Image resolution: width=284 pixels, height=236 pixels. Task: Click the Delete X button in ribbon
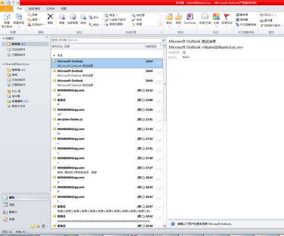[50, 19]
